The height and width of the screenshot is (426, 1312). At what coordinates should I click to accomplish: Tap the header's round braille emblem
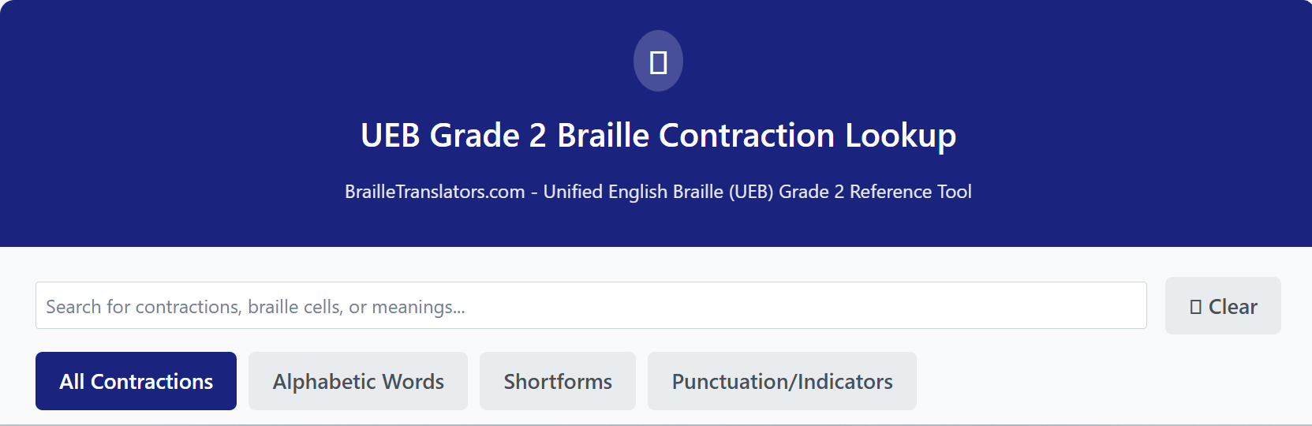coord(658,61)
